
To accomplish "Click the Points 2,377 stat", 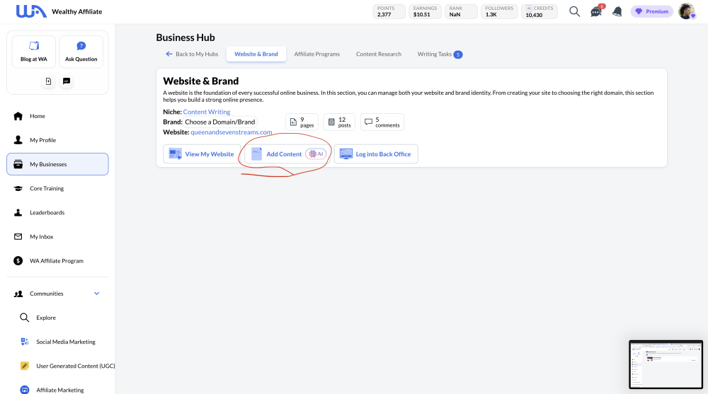I will click(x=388, y=11).
